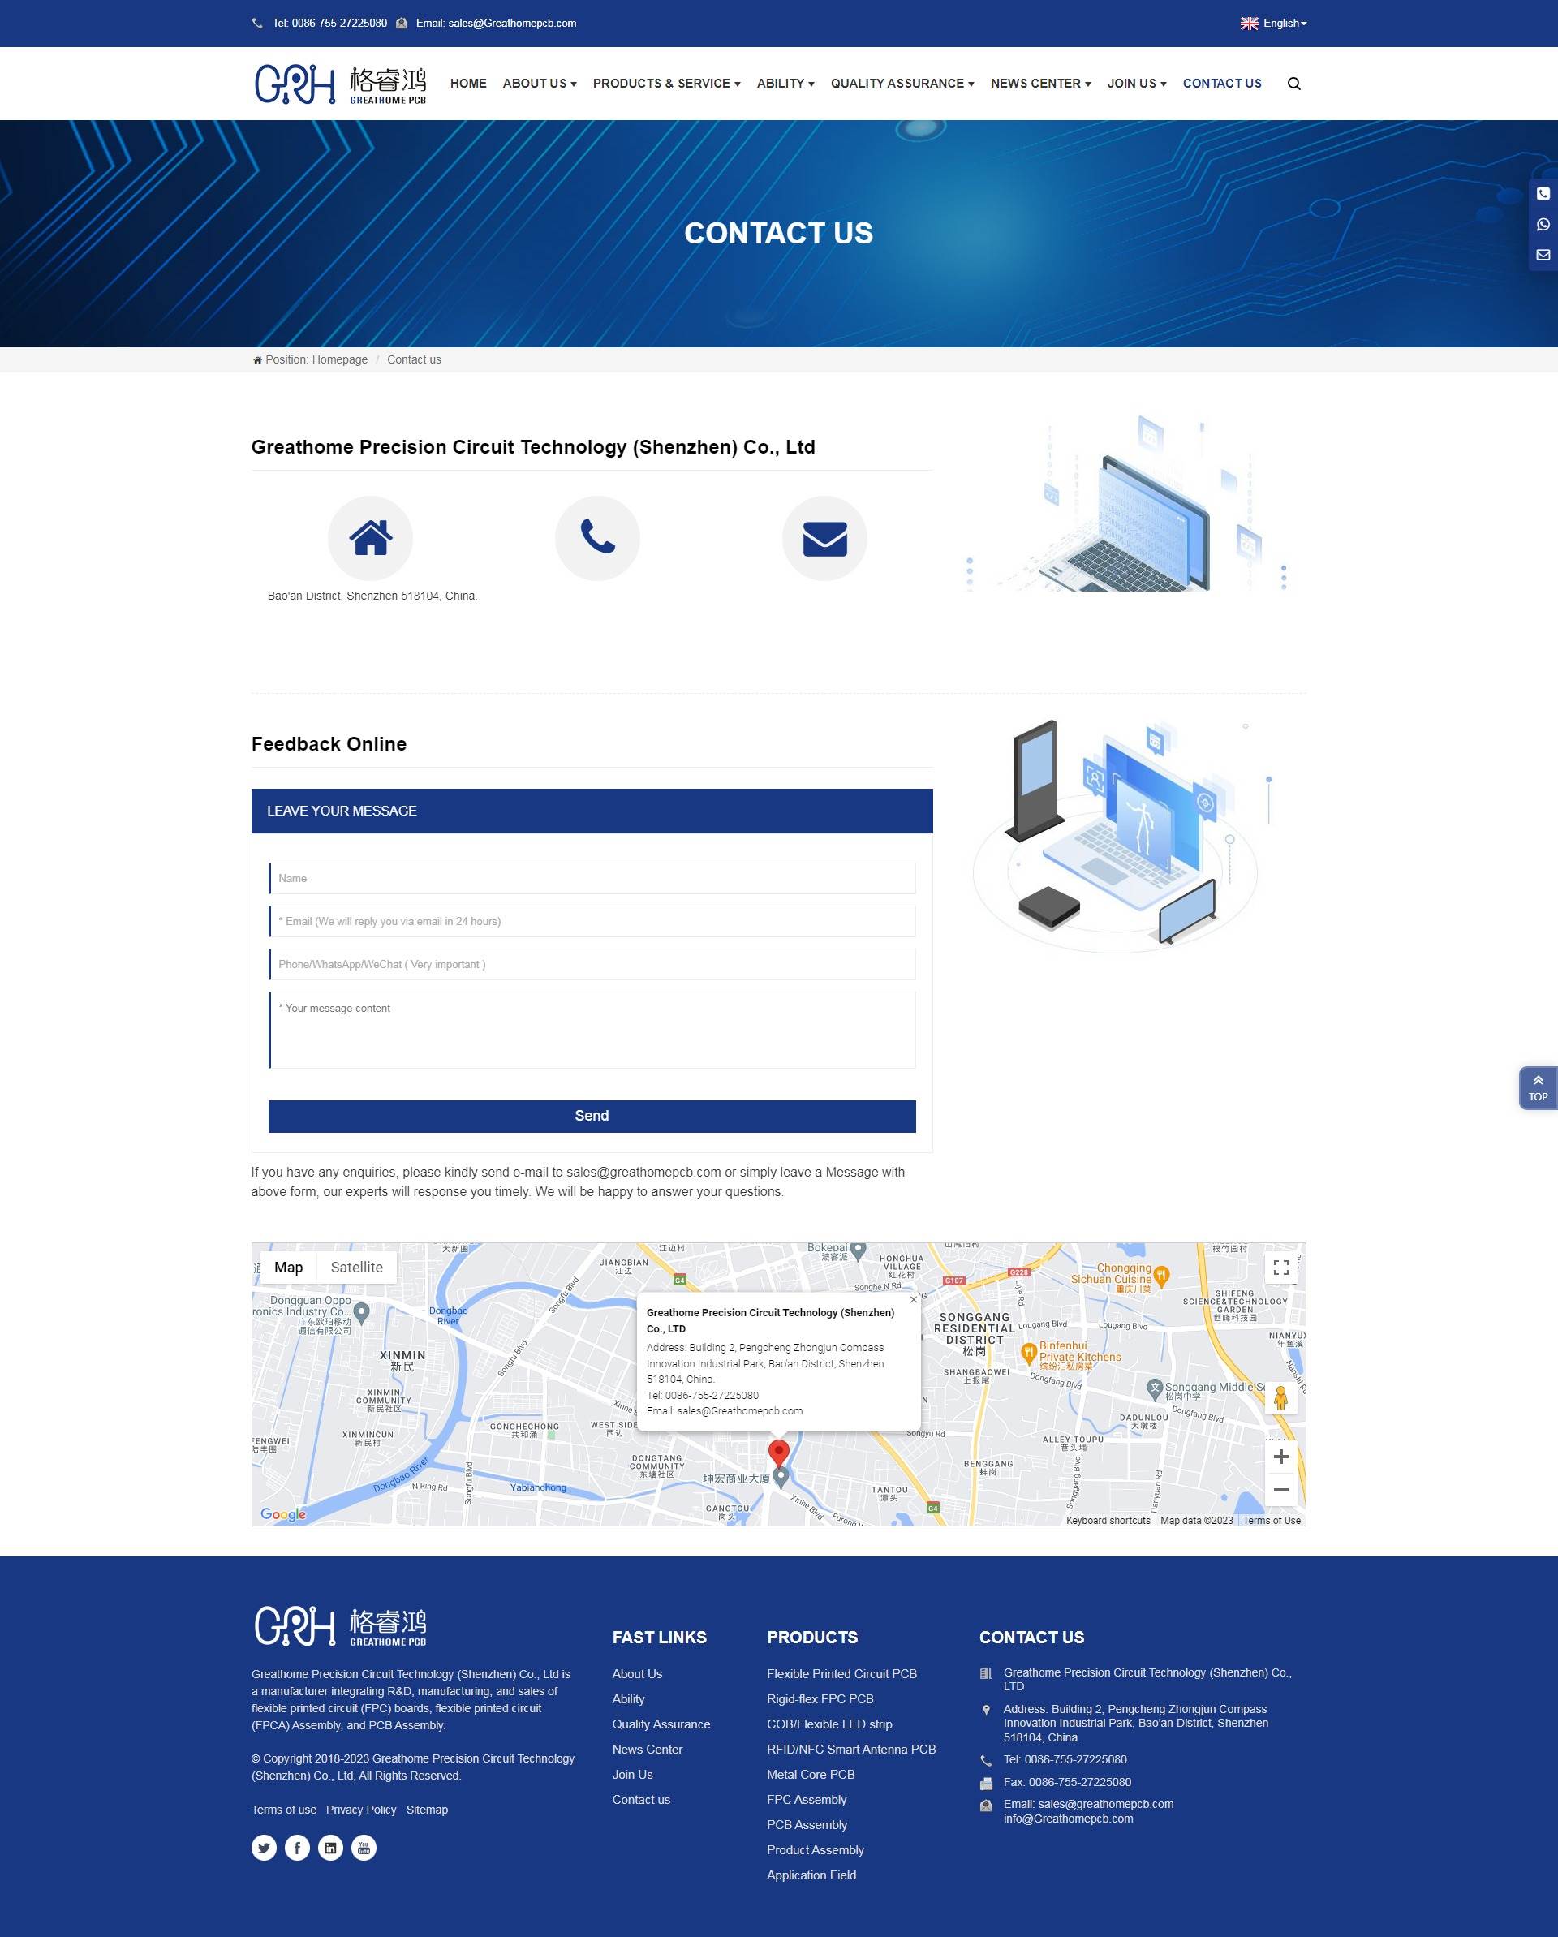The width and height of the screenshot is (1558, 1937).
Task: Click the Send button on feedback form
Action: tap(593, 1115)
